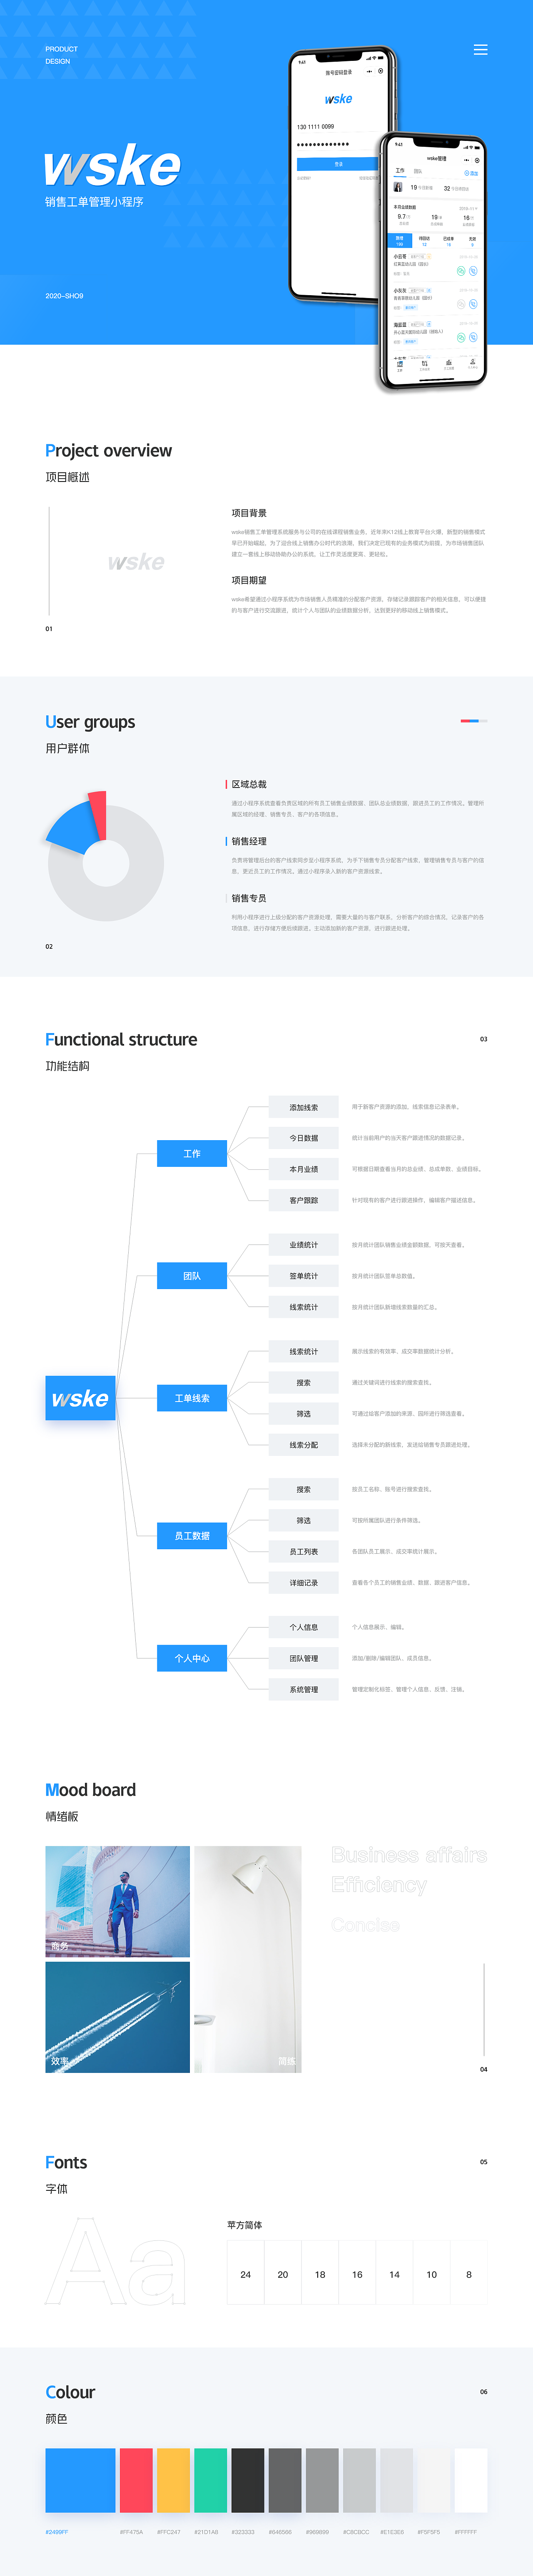This screenshot has height=2576, width=533.
Task: Click the 员工数据 node in structure diagram
Action: coord(192,1535)
